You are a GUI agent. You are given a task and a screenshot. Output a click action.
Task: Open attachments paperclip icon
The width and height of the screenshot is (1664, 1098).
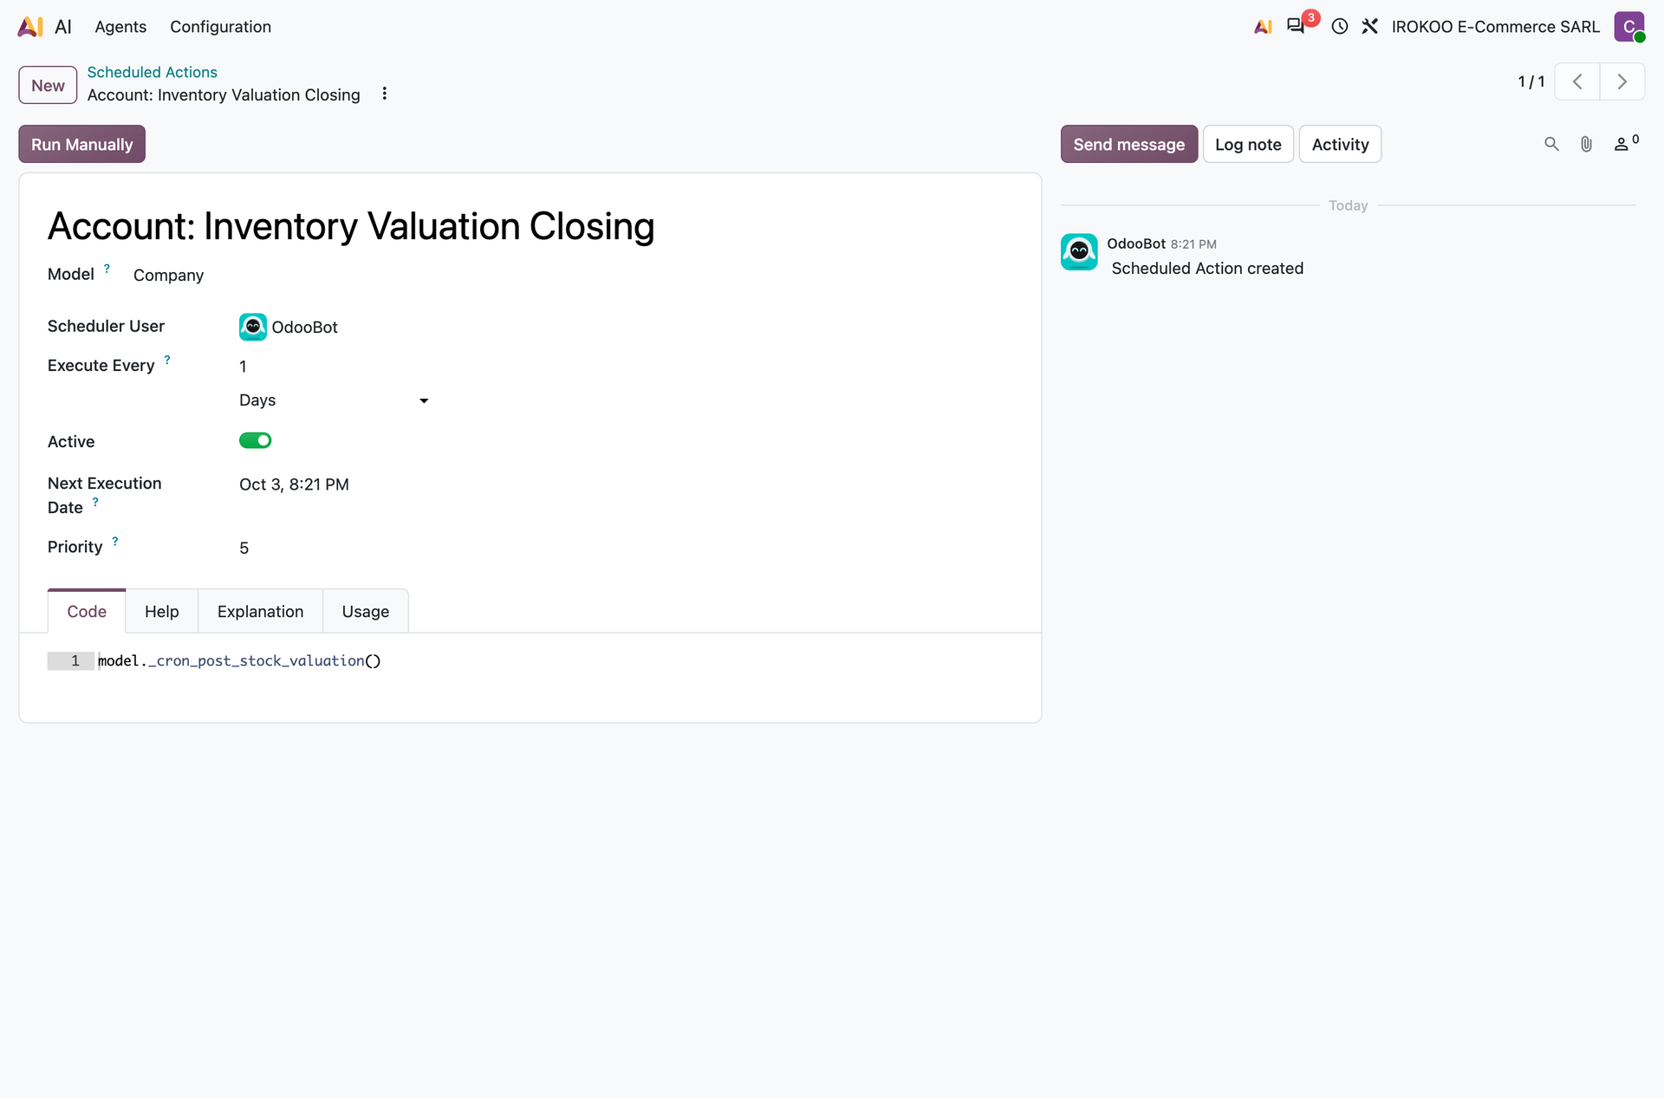point(1586,144)
